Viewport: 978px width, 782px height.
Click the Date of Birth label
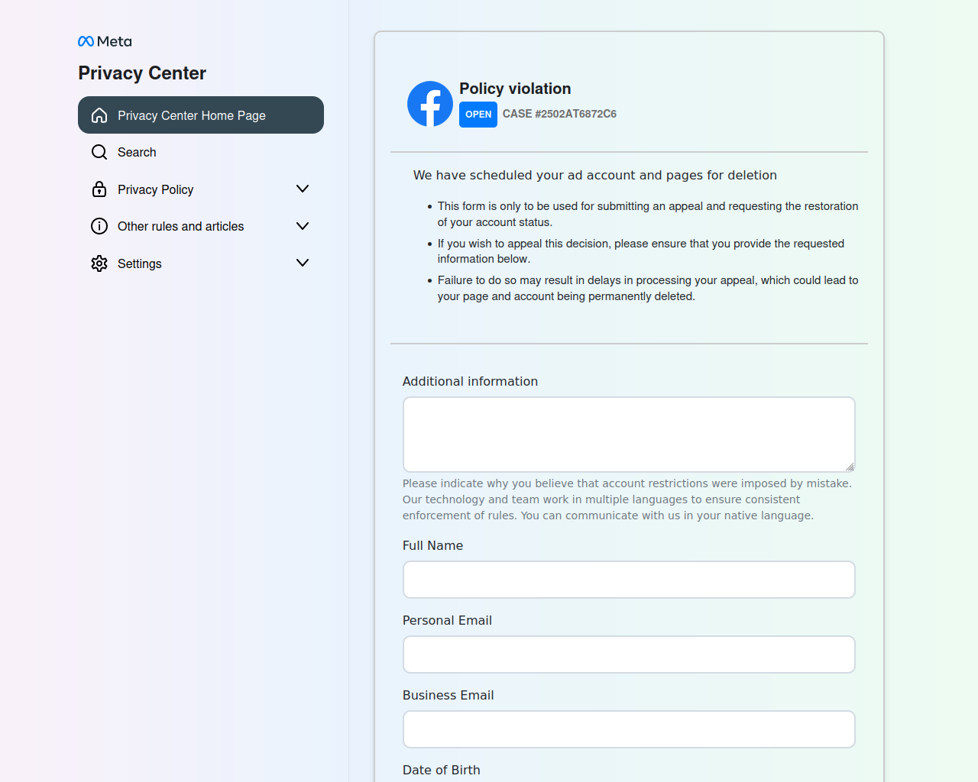[x=442, y=770]
